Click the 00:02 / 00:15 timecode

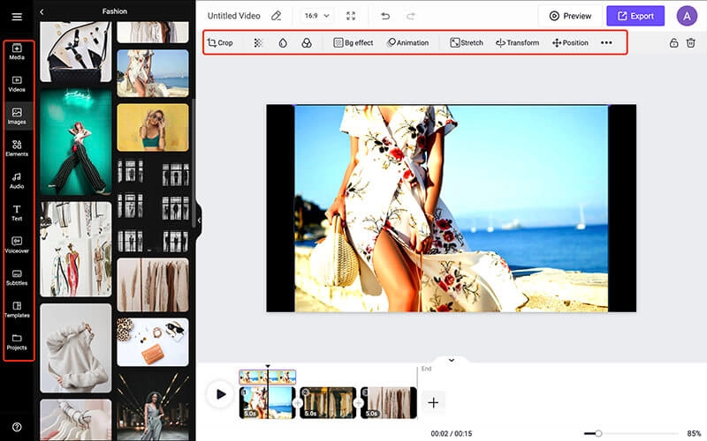click(452, 433)
